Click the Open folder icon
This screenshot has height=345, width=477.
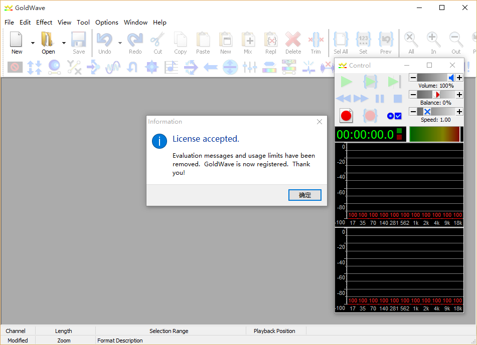pyautogui.click(x=48, y=40)
